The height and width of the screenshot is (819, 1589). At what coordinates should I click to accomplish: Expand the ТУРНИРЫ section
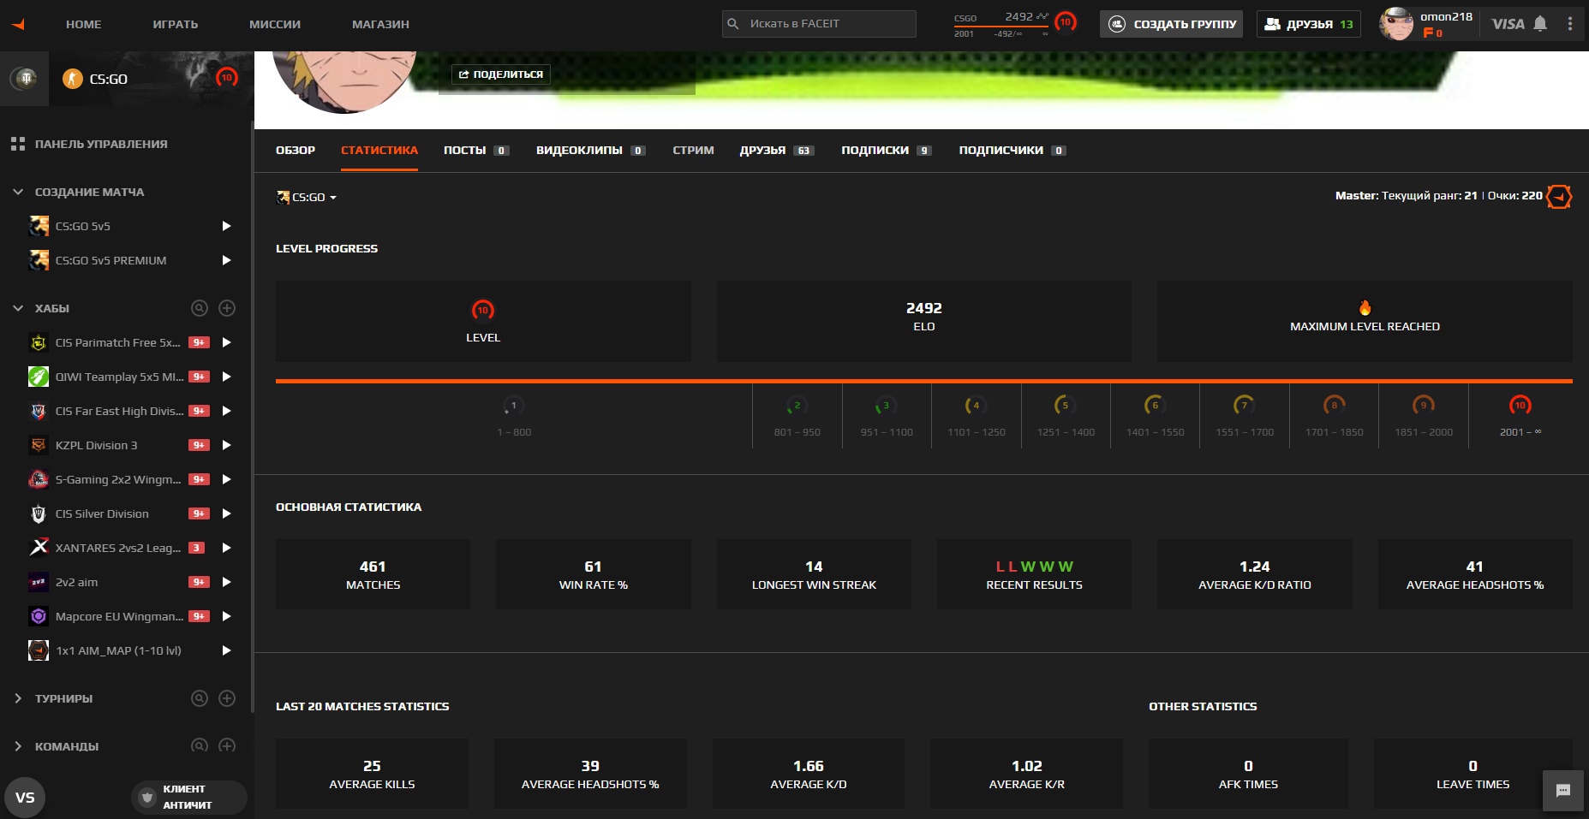click(18, 698)
